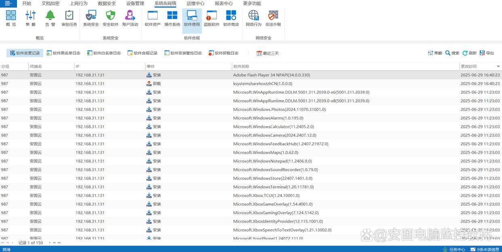Open the application menu dropdown at top-left
502x252 pixels.
(x=8, y=4)
